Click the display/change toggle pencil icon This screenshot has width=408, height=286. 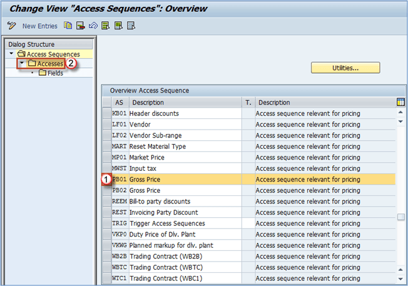(11, 26)
